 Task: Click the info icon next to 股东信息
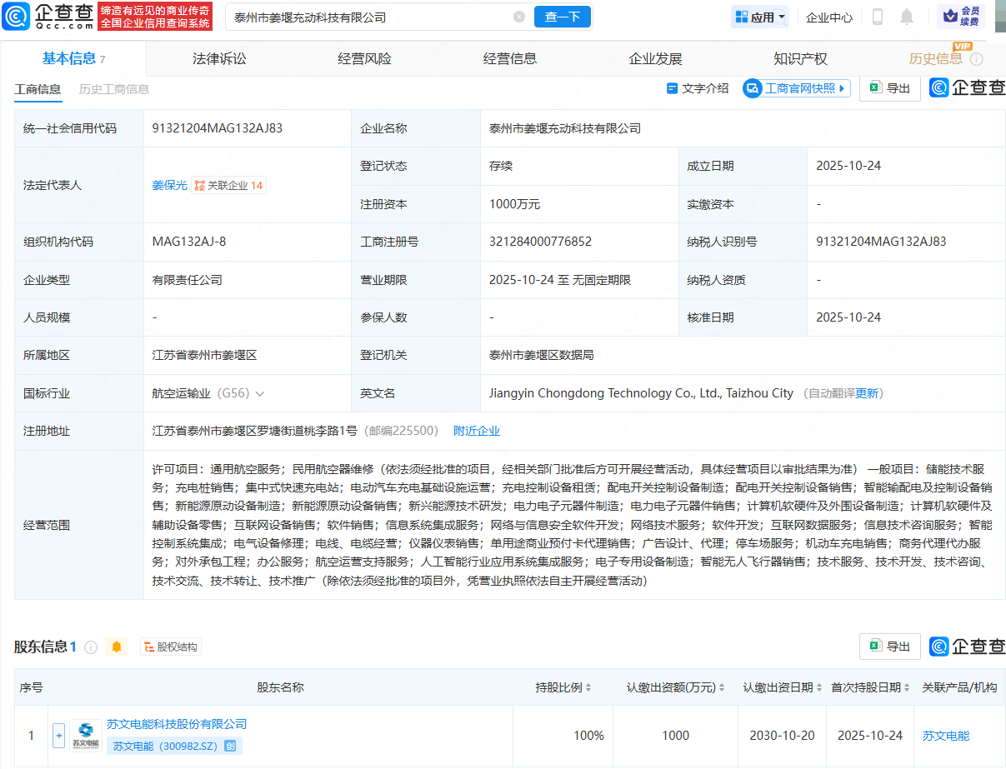tap(91, 647)
